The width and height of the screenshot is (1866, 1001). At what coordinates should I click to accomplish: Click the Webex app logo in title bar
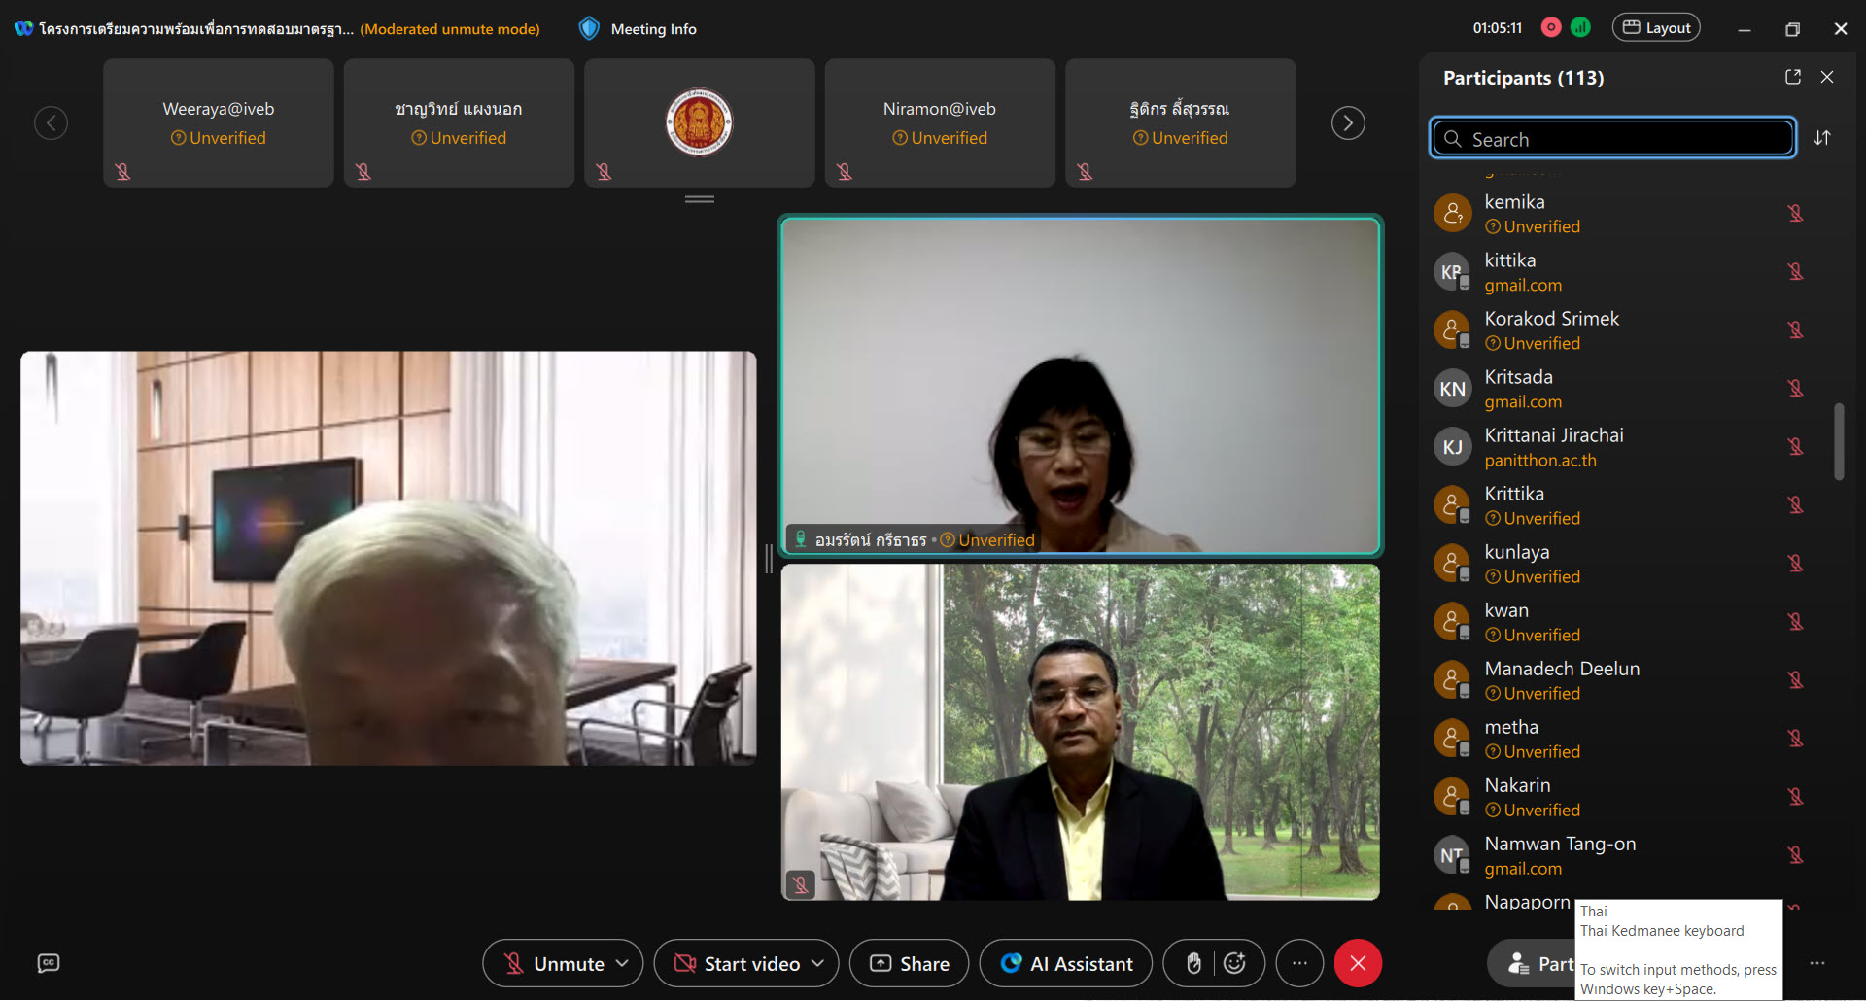[23, 28]
